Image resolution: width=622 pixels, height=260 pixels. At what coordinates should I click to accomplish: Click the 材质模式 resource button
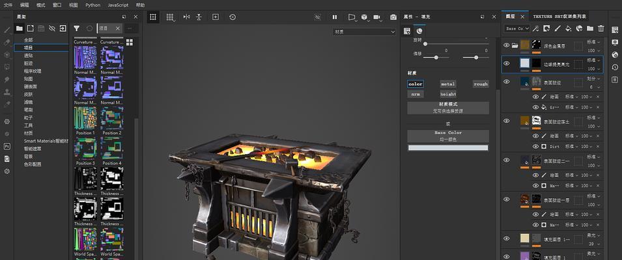tap(448, 108)
